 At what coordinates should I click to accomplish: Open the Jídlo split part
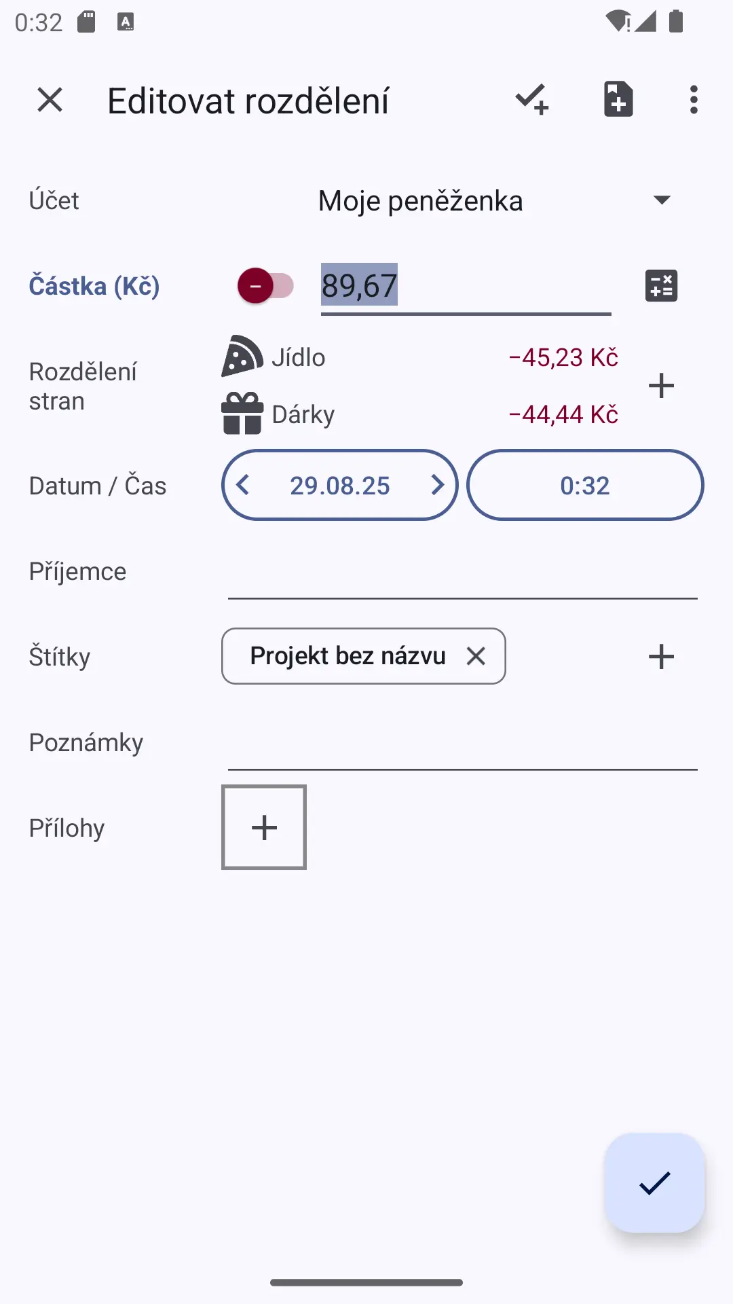pos(420,357)
